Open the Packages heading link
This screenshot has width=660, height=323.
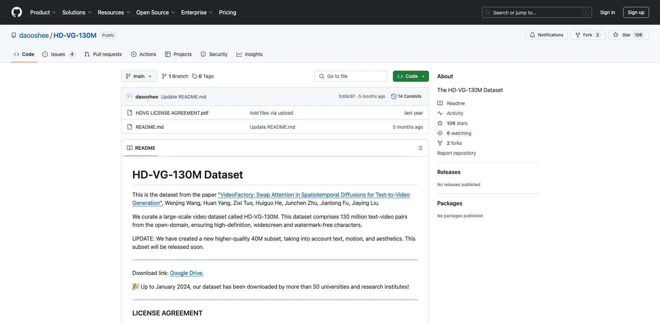(450, 203)
